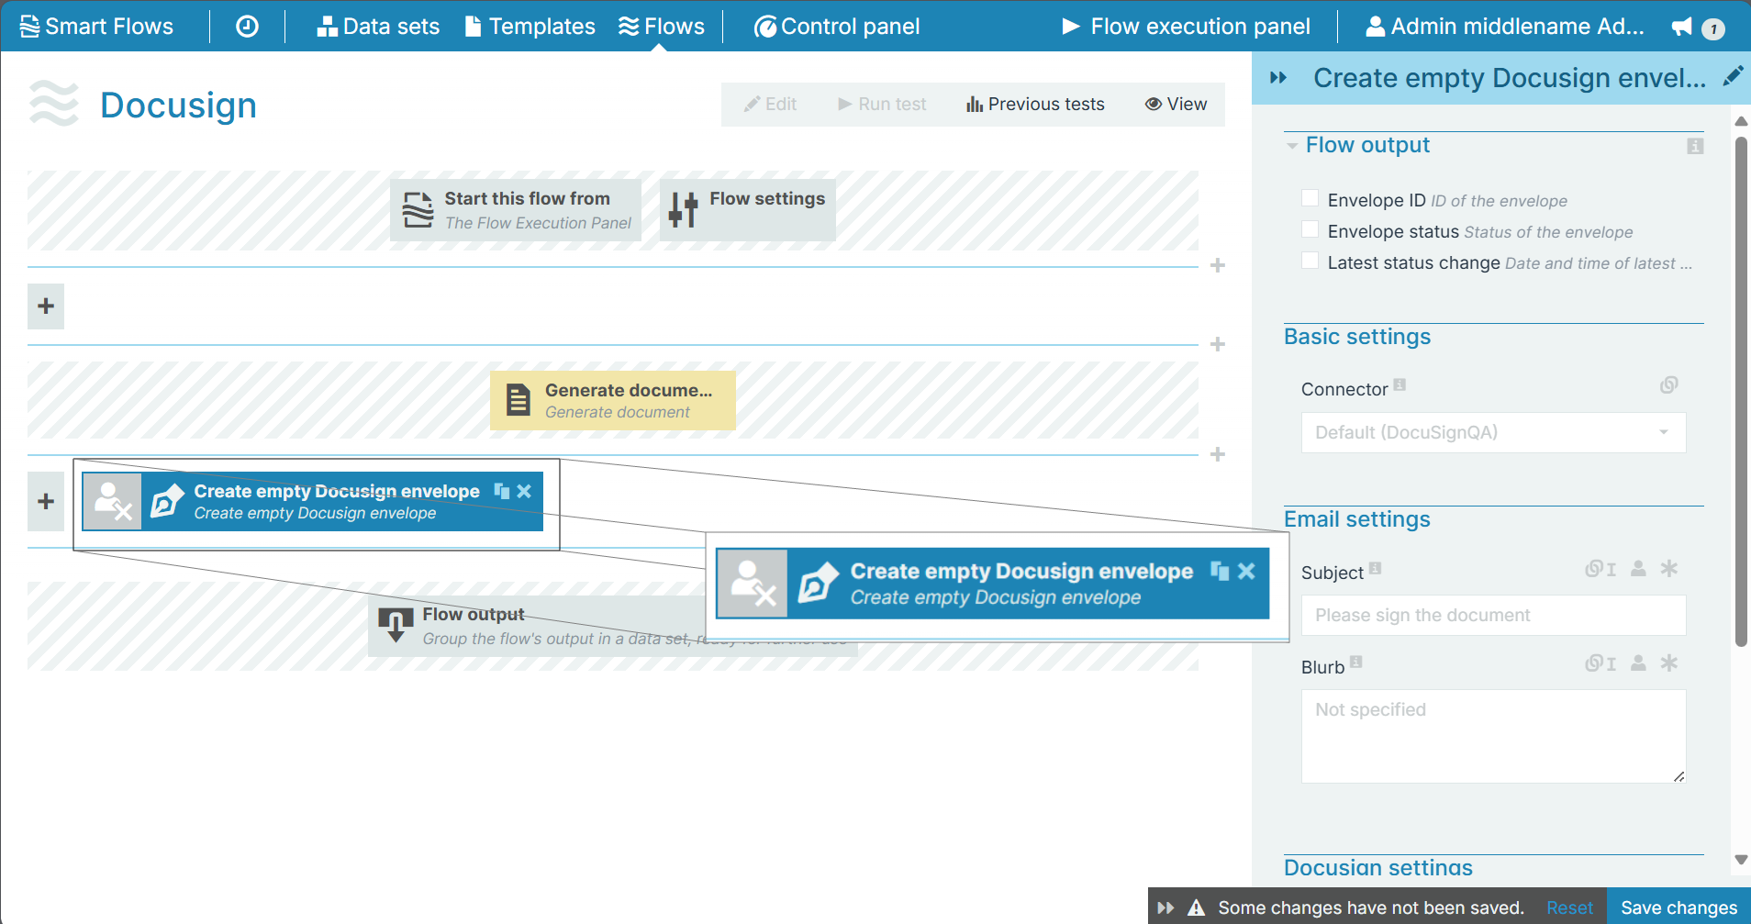Check the Envelope status option
The width and height of the screenshot is (1751, 924).
click(1310, 228)
